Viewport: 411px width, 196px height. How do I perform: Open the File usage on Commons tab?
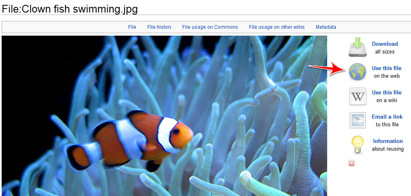210,27
